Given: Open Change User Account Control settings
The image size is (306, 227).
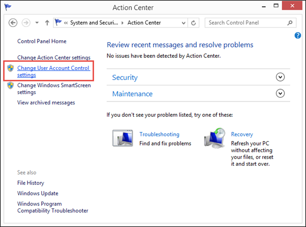Looking at the screenshot, I should tap(53, 72).
